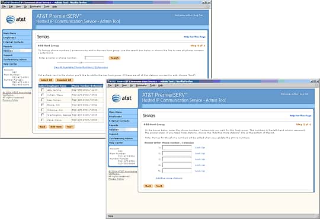This screenshot has width=320, height=219.
Task: Open Help menu in front Firefox window
Action: (x=161, y=85)
